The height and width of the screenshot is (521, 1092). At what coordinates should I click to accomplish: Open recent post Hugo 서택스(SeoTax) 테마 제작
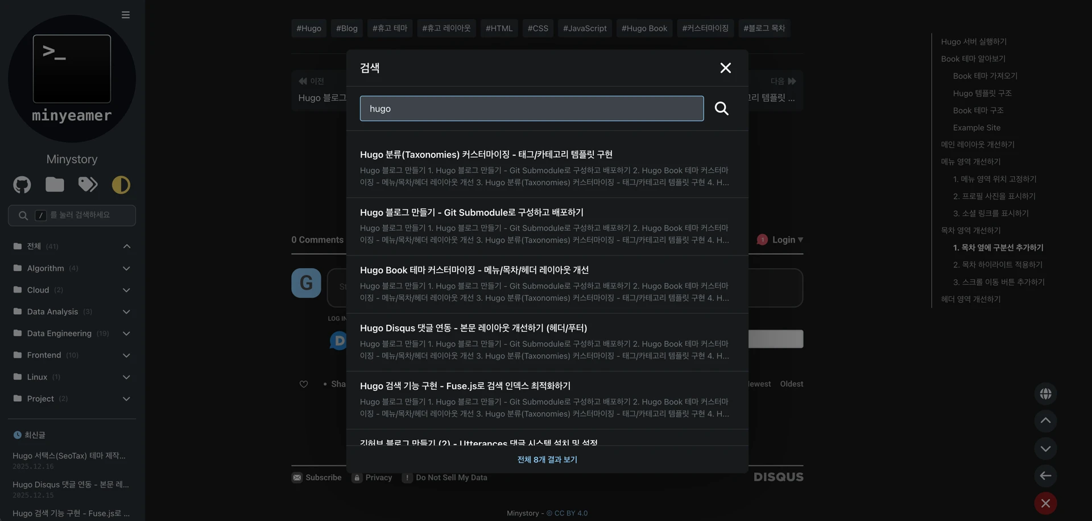tap(69, 456)
